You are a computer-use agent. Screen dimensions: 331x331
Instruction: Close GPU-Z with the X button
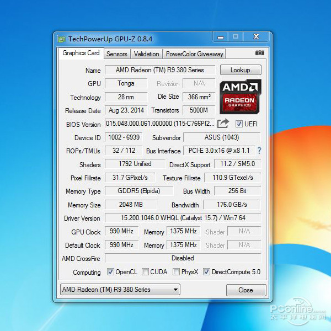(x=256, y=37)
